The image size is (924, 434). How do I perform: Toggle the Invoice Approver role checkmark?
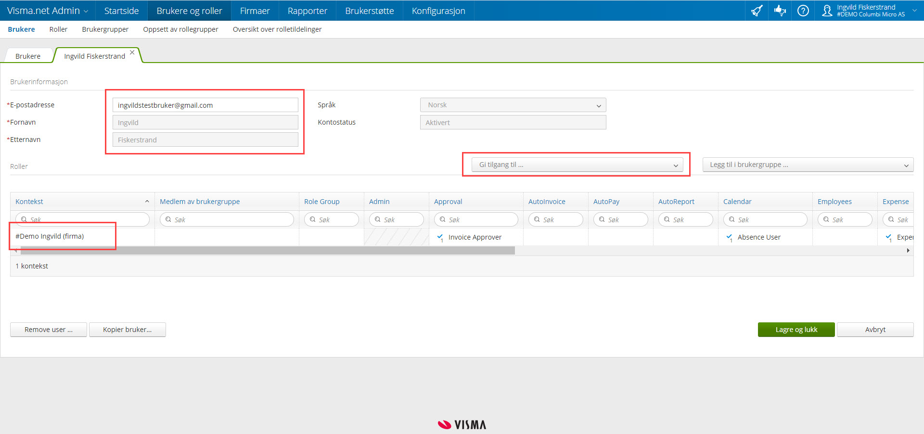(x=440, y=237)
